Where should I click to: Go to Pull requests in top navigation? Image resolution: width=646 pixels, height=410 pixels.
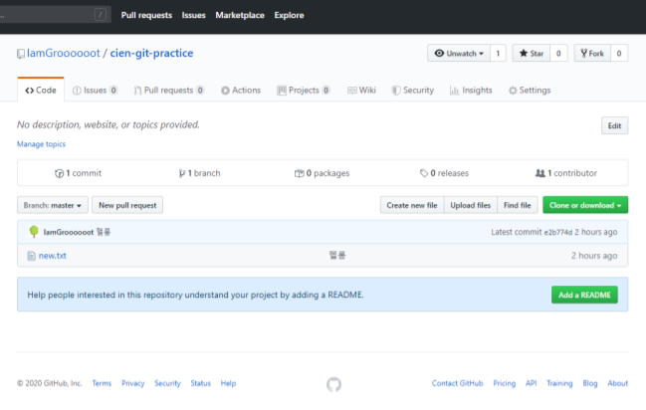(x=146, y=15)
